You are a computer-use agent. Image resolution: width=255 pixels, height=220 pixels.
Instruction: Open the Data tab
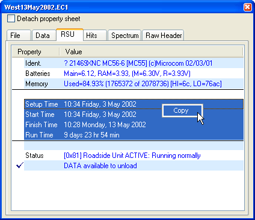click(x=44, y=36)
